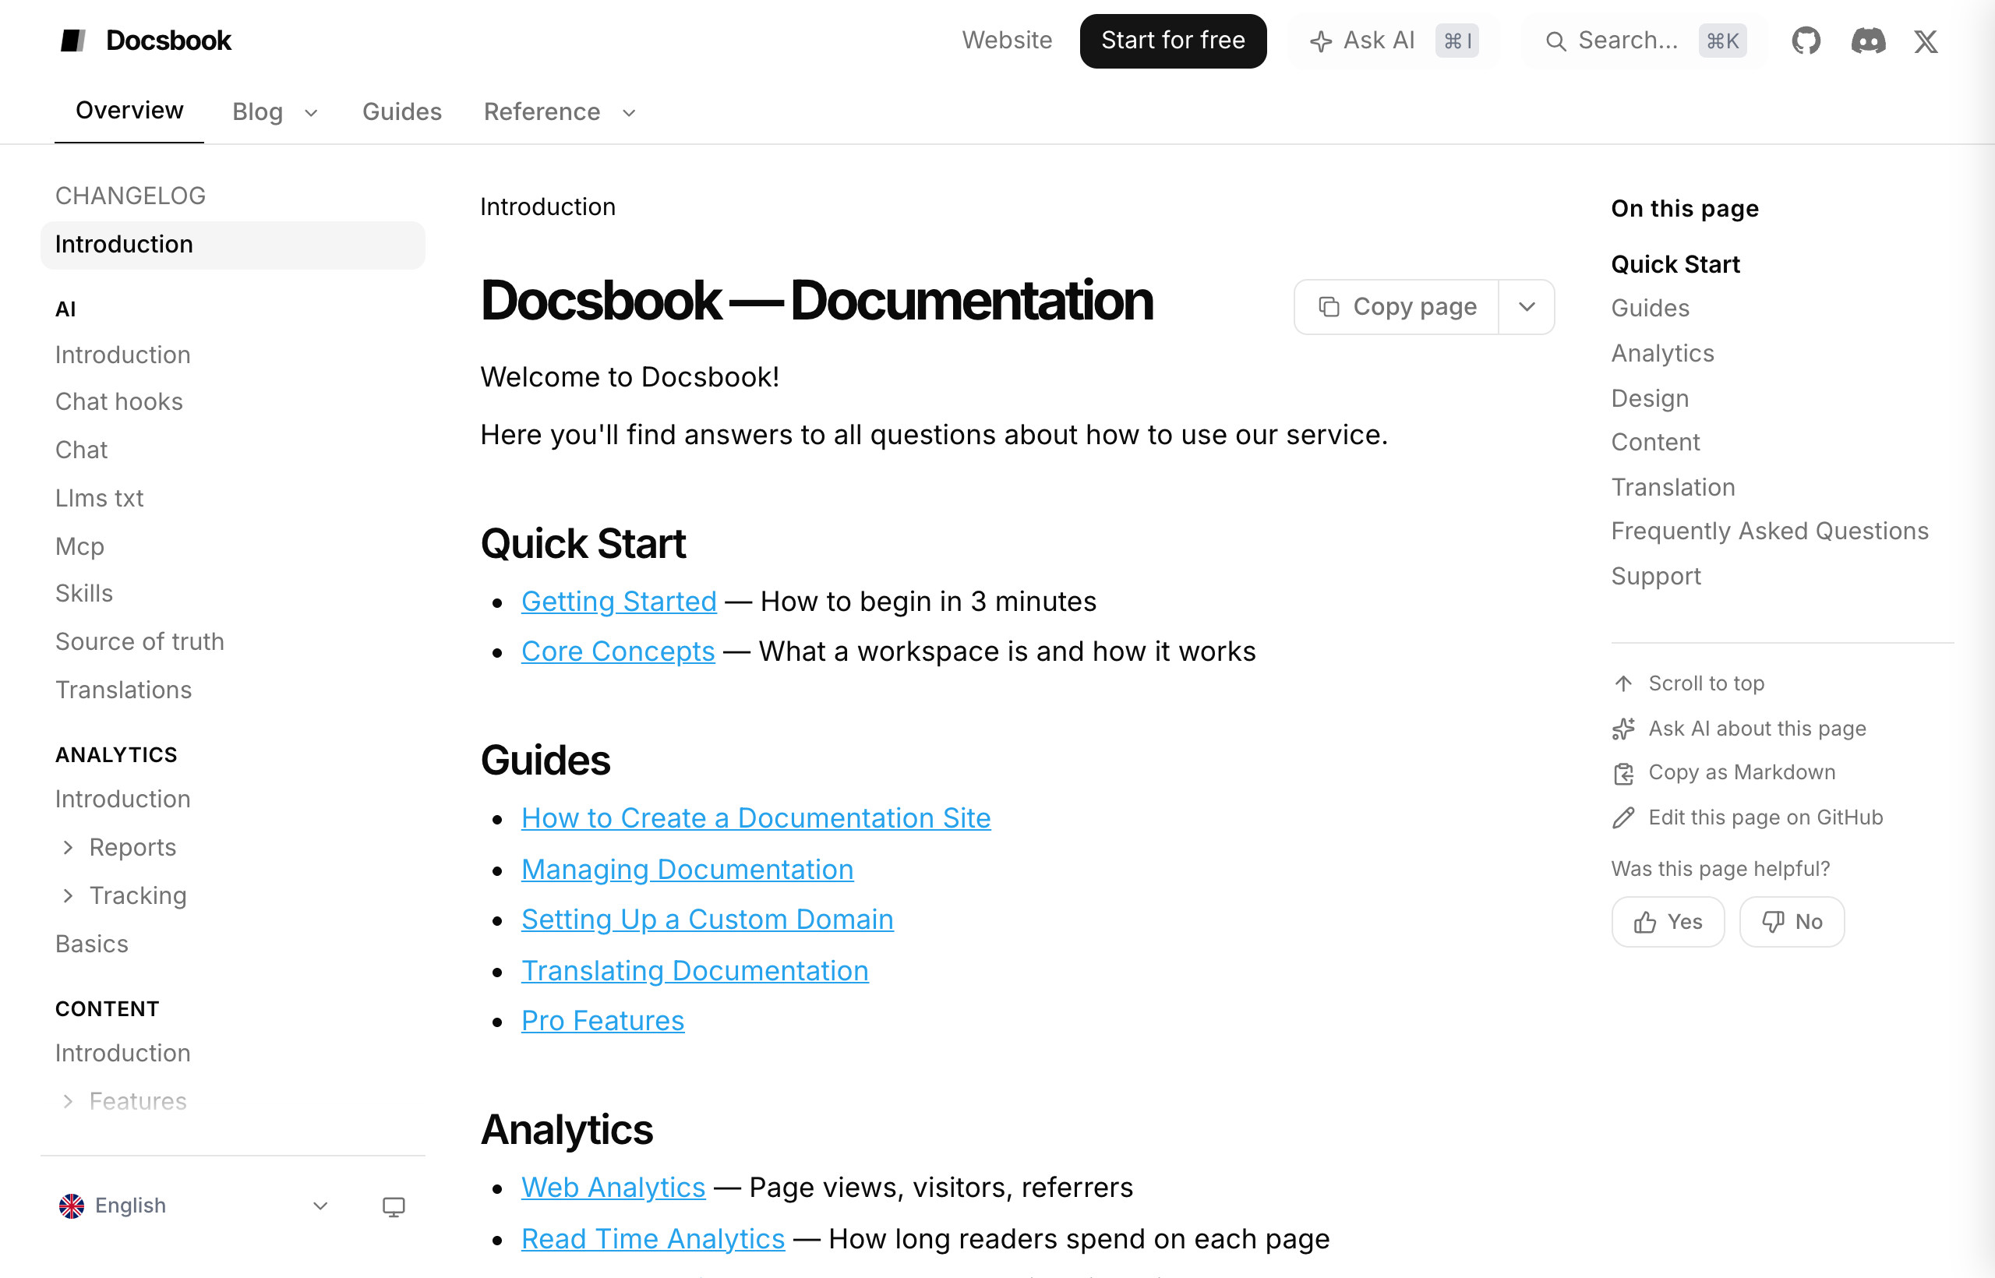Image resolution: width=1995 pixels, height=1278 pixels.
Task: Switch to the Overview tab
Action: point(129,111)
